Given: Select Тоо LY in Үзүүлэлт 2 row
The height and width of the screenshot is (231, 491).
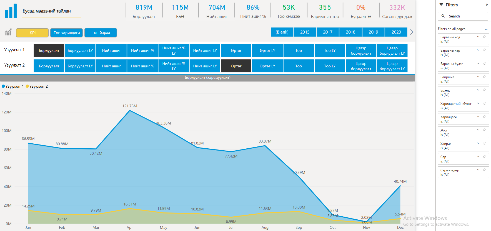Looking at the screenshot, I should (x=330, y=66).
